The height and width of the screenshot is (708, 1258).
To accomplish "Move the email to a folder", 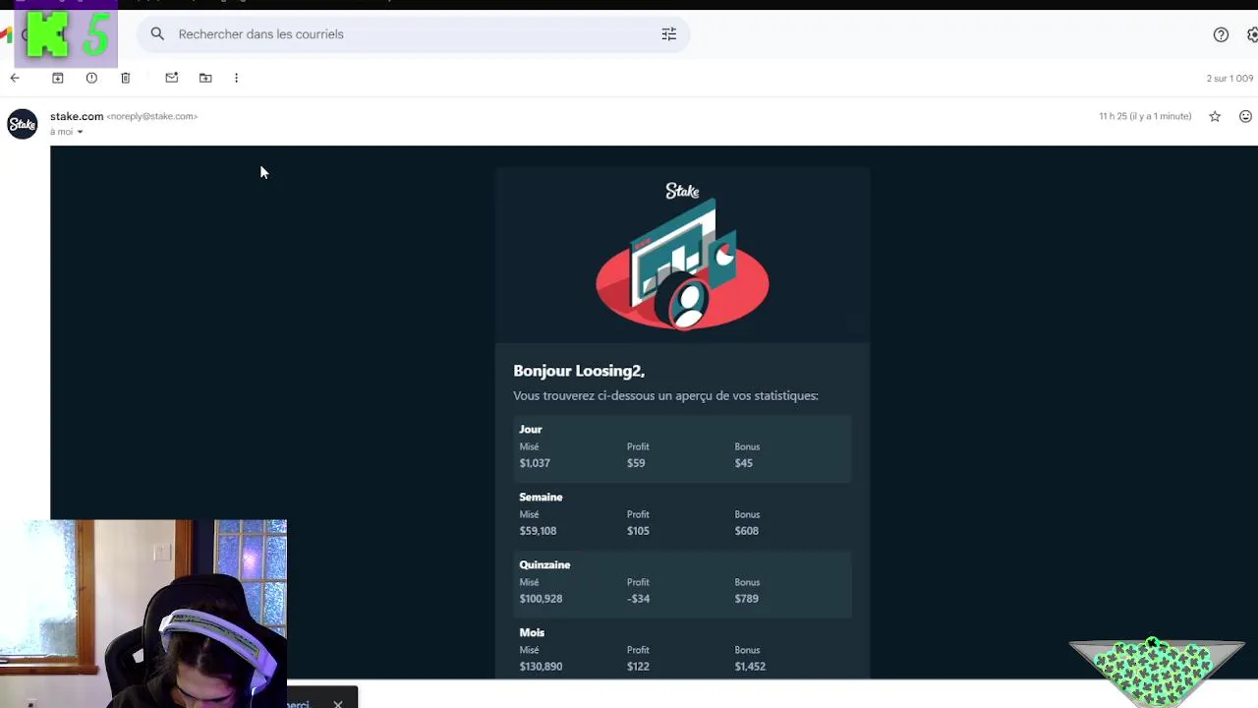I will pyautogui.click(x=205, y=78).
